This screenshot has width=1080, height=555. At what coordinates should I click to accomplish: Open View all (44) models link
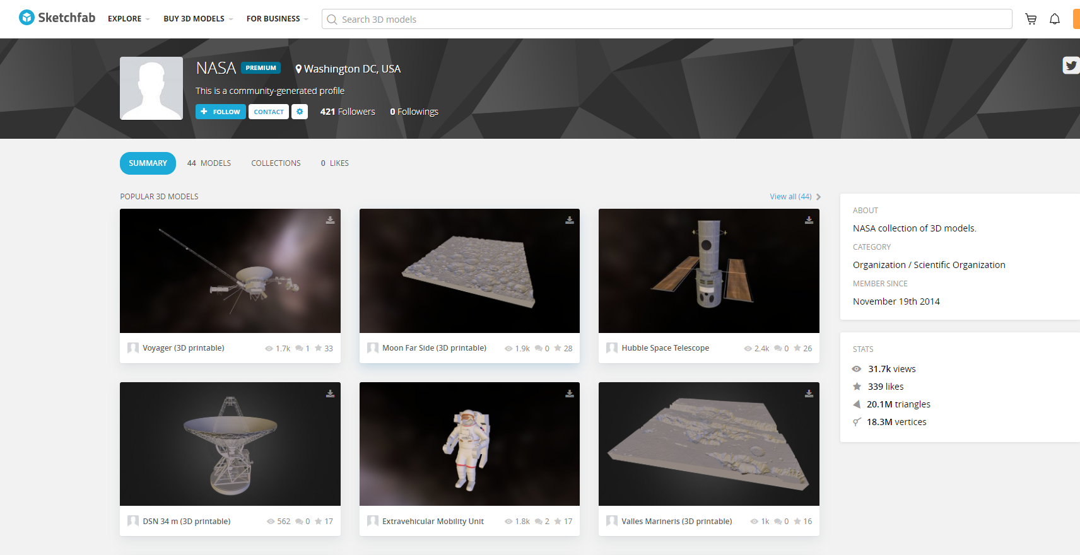click(790, 197)
